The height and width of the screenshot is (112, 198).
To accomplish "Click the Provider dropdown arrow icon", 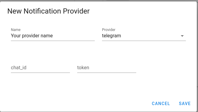I will [x=182, y=36].
